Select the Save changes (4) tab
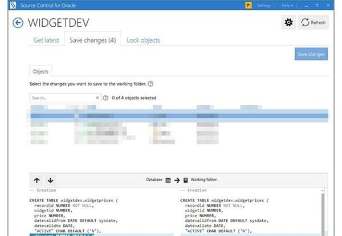 [93, 40]
